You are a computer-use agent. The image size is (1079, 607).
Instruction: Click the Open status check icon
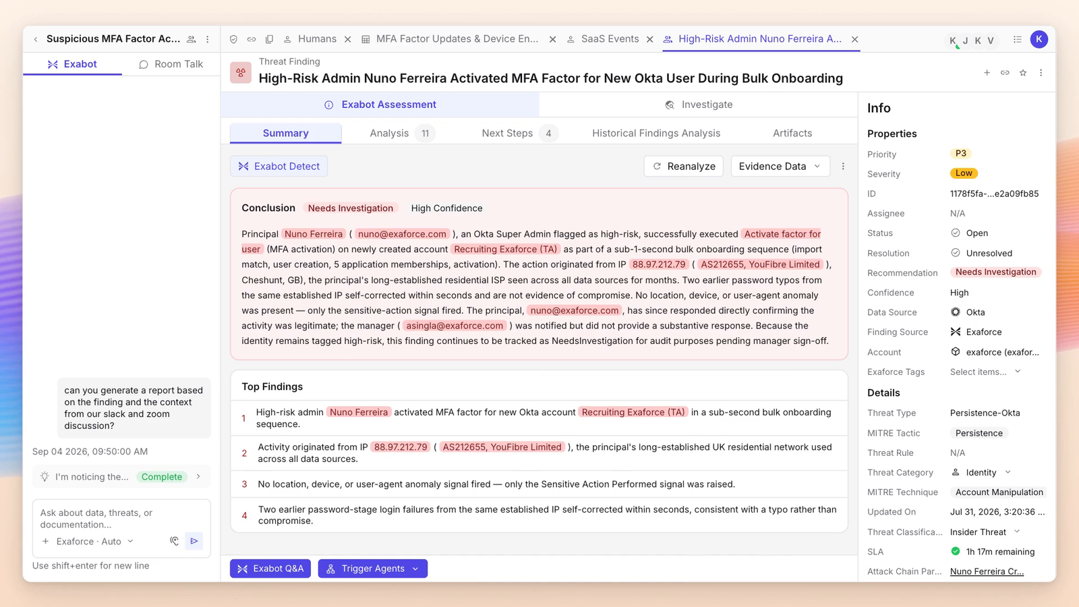[956, 233]
